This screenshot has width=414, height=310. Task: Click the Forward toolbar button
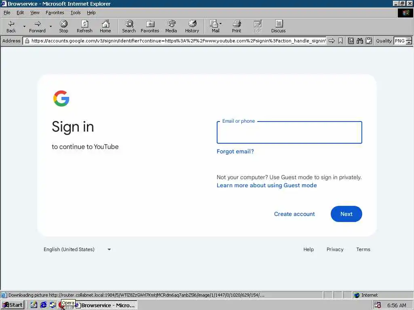click(x=37, y=26)
